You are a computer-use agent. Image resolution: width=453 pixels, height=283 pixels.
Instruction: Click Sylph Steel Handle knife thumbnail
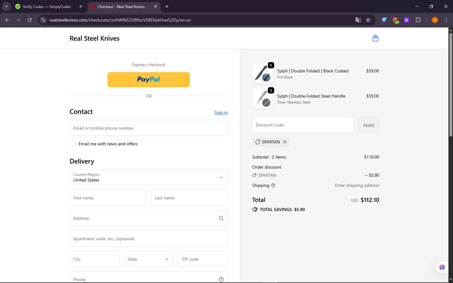pyautogui.click(x=262, y=99)
